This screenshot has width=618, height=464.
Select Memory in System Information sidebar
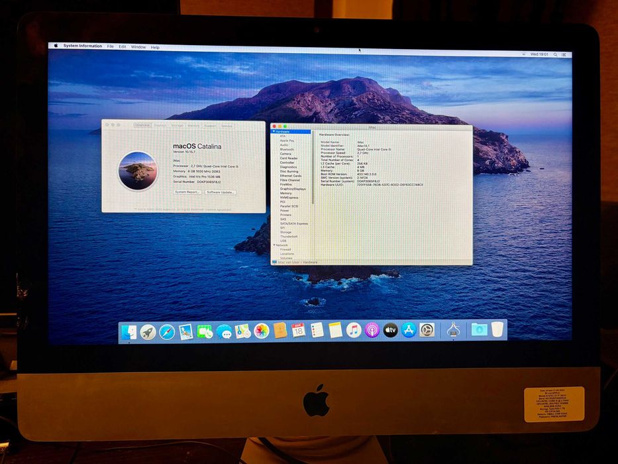[285, 194]
